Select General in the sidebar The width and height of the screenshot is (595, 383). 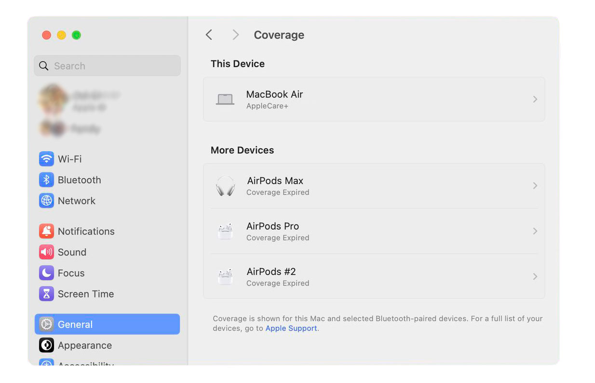pos(107,324)
